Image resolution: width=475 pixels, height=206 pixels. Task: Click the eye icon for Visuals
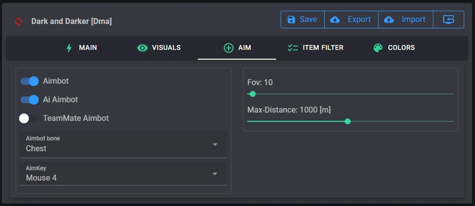[x=142, y=48]
